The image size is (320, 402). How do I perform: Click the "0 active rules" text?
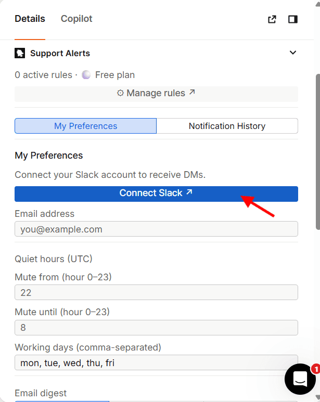[x=43, y=75]
